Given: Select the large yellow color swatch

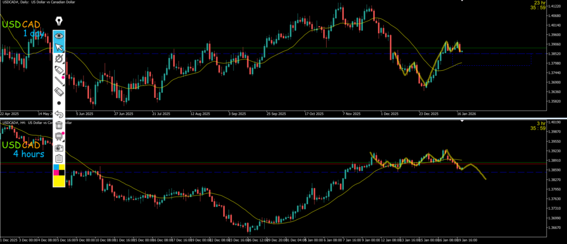Looking at the screenshot, I should (59, 181).
